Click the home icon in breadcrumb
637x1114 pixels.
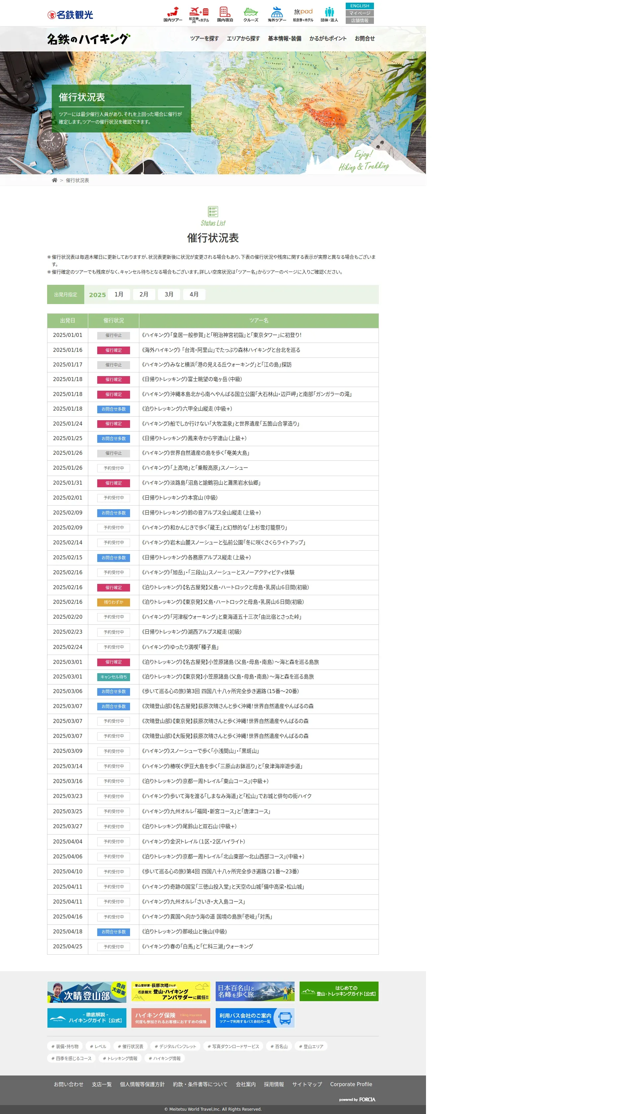coord(55,180)
